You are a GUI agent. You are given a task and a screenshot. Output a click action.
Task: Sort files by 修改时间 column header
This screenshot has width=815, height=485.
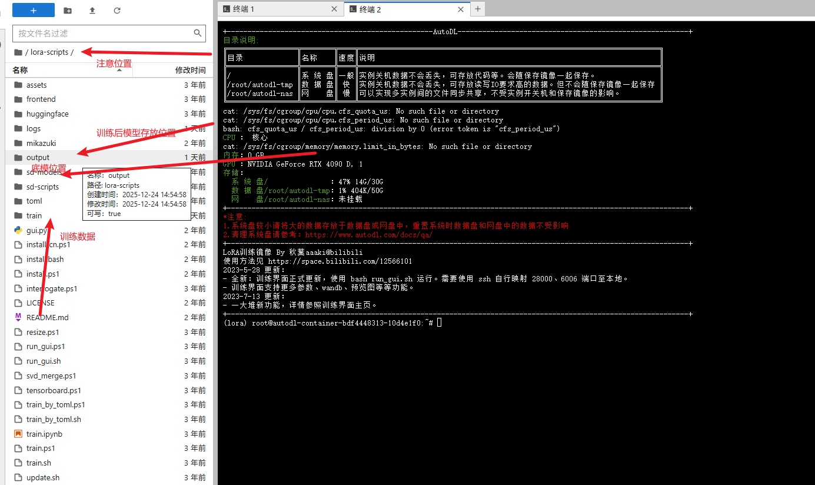(x=190, y=70)
